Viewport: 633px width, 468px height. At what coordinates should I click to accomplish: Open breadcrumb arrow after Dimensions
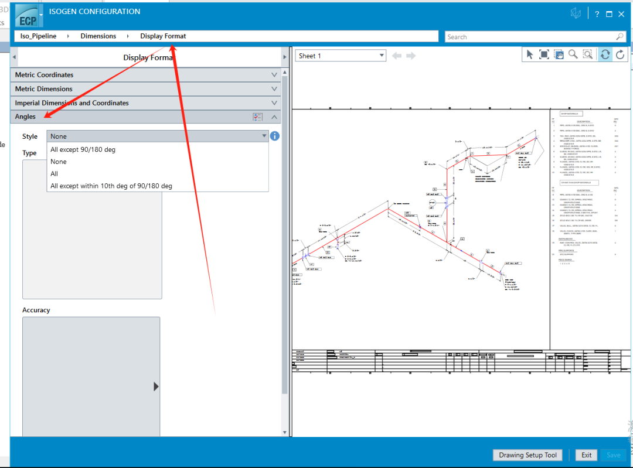click(x=128, y=36)
